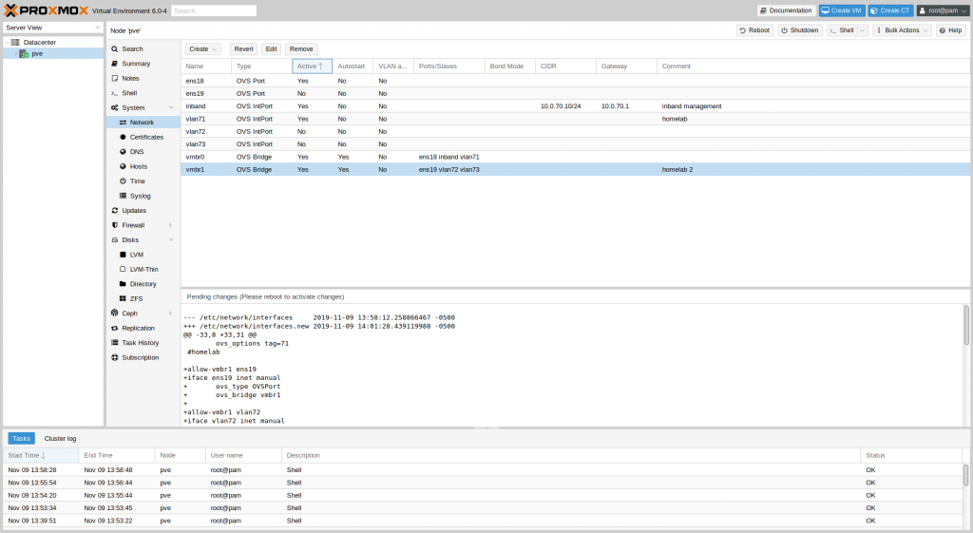This screenshot has height=533, width=973.
Task: Open the root@pam user menu
Action: [943, 10]
